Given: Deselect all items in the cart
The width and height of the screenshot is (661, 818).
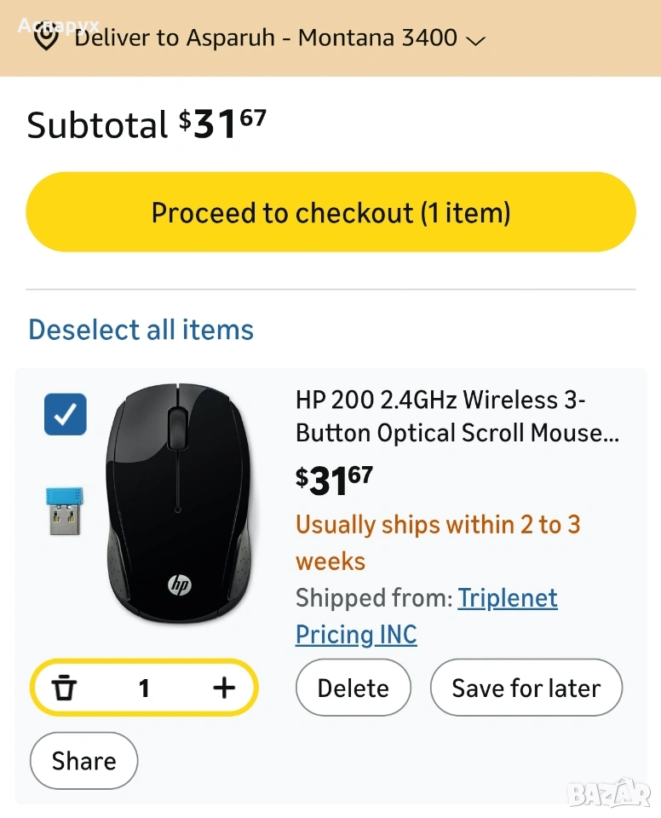Looking at the screenshot, I should tap(141, 330).
